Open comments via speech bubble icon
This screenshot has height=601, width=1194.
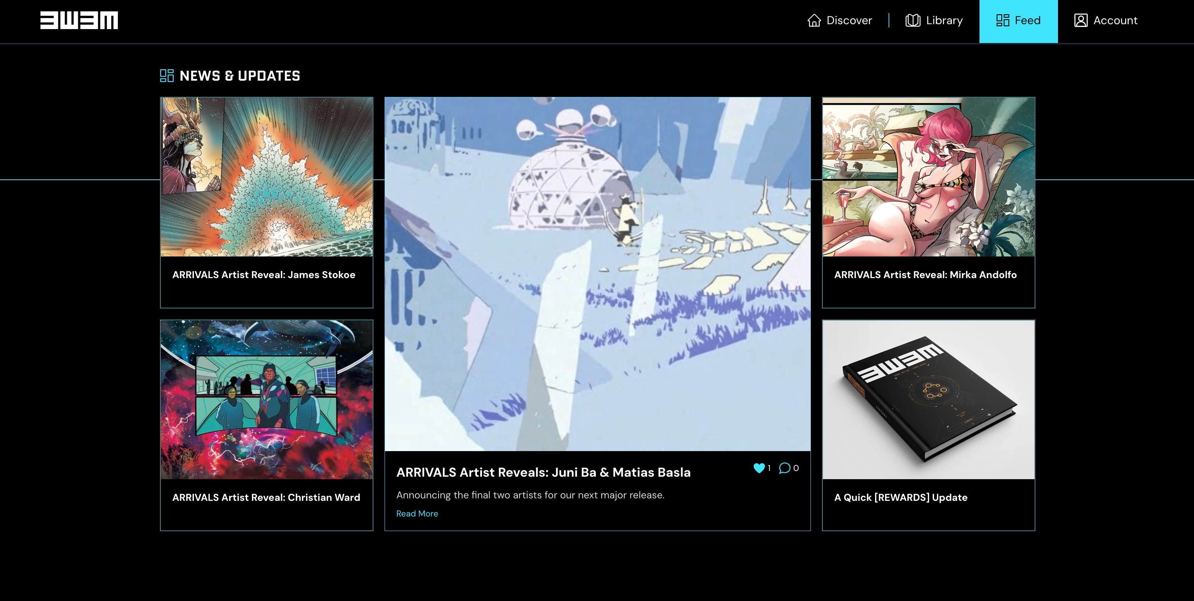[784, 468]
